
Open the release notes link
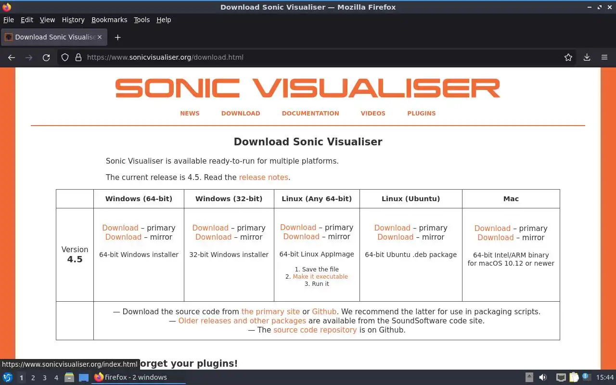click(264, 178)
